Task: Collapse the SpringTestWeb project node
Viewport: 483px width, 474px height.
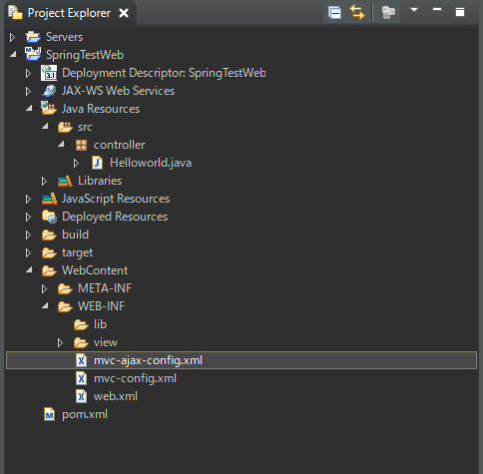Action: pos(13,55)
